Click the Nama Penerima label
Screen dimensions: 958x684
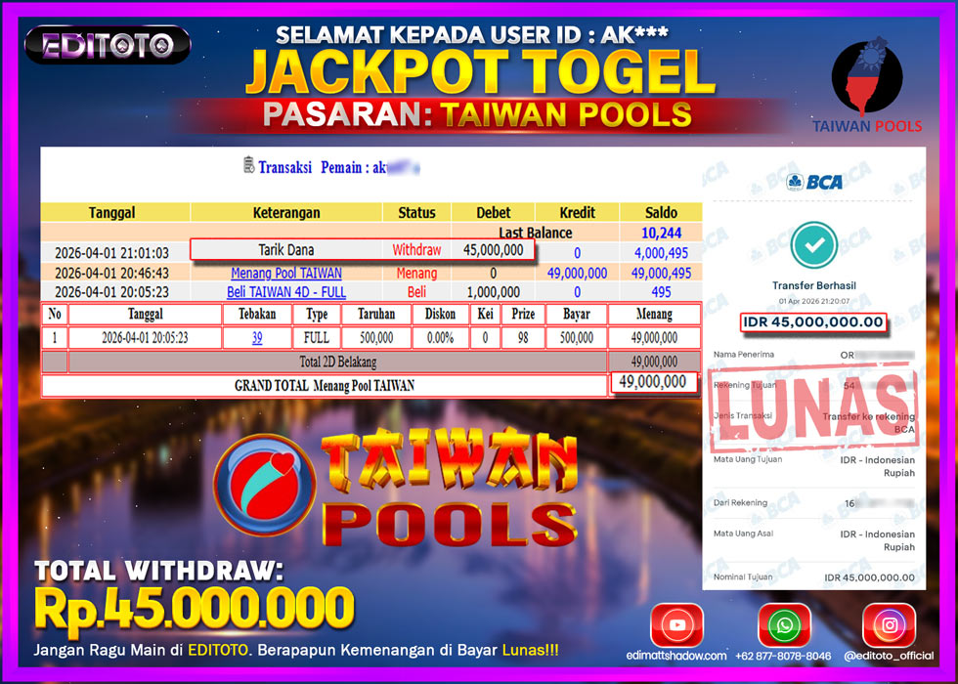pyautogui.click(x=744, y=354)
